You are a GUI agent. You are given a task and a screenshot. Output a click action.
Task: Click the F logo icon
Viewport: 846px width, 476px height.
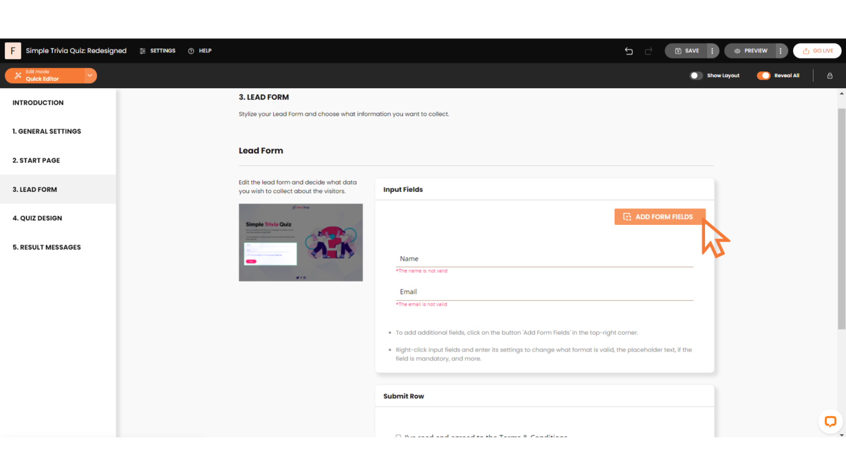pos(13,51)
